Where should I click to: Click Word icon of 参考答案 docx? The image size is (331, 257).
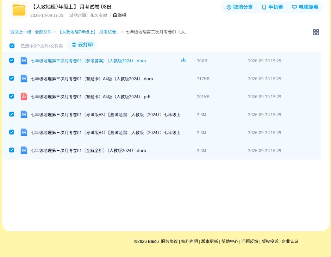(24, 61)
